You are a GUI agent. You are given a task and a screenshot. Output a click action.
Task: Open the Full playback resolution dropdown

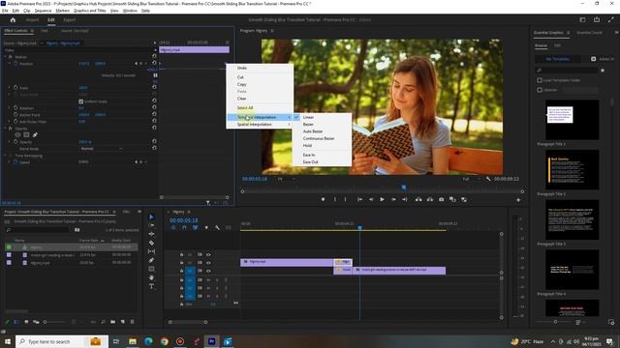(472, 179)
